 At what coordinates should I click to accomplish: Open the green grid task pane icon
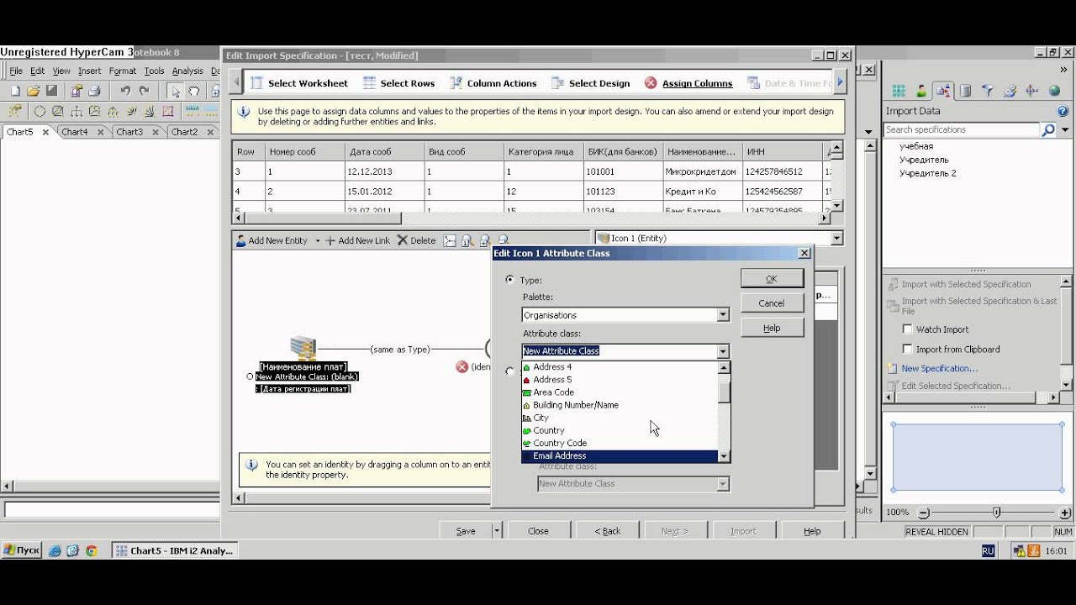(x=899, y=91)
